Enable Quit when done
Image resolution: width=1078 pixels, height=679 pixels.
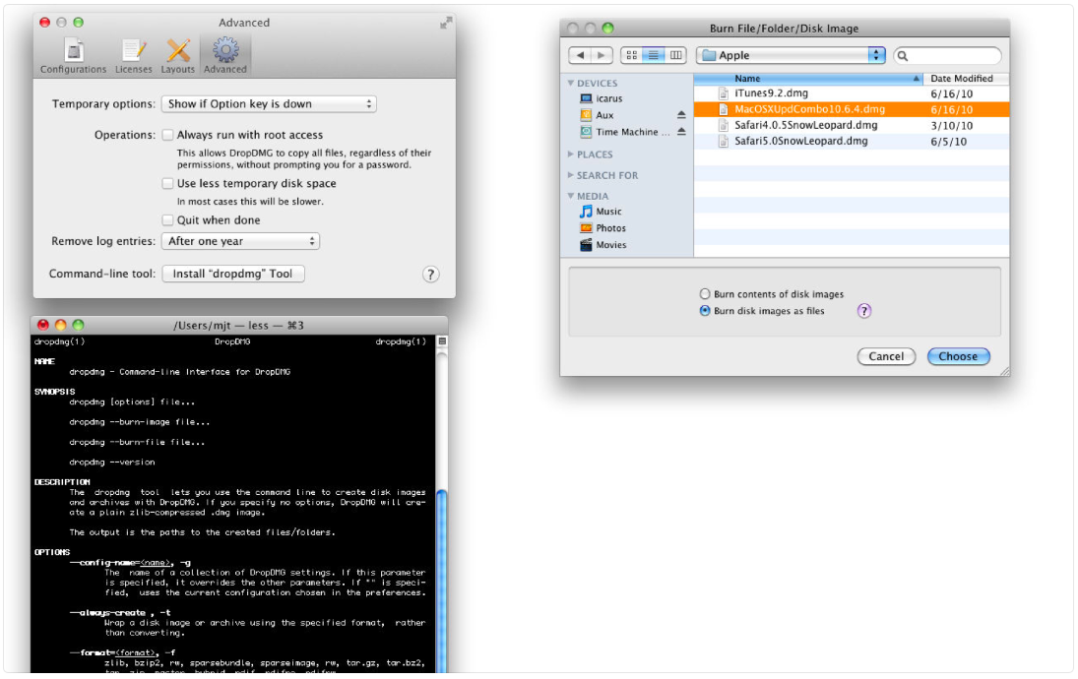167,219
